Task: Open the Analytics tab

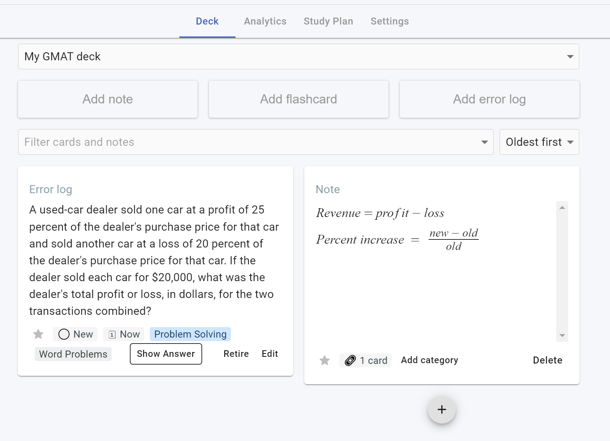Action: (x=265, y=21)
